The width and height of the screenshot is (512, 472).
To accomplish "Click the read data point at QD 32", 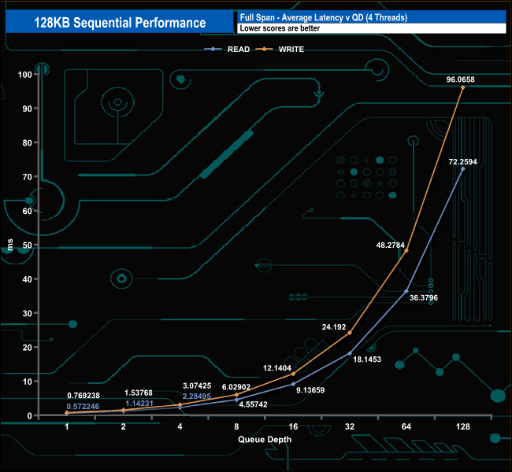I will (350, 353).
